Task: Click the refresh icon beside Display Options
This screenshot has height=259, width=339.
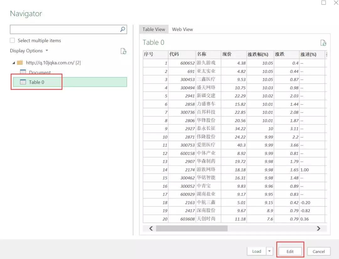Action: [x=124, y=51]
